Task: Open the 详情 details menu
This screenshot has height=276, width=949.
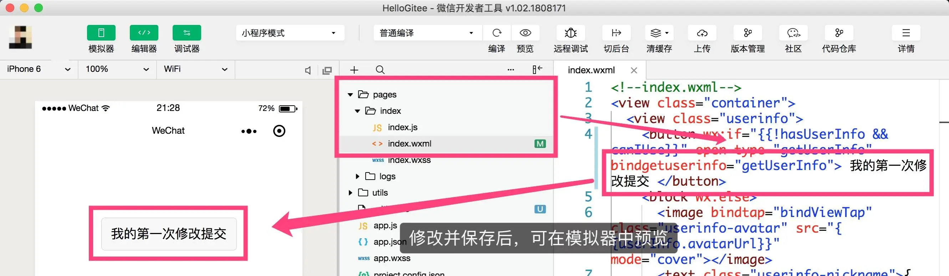Action: tap(906, 33)
